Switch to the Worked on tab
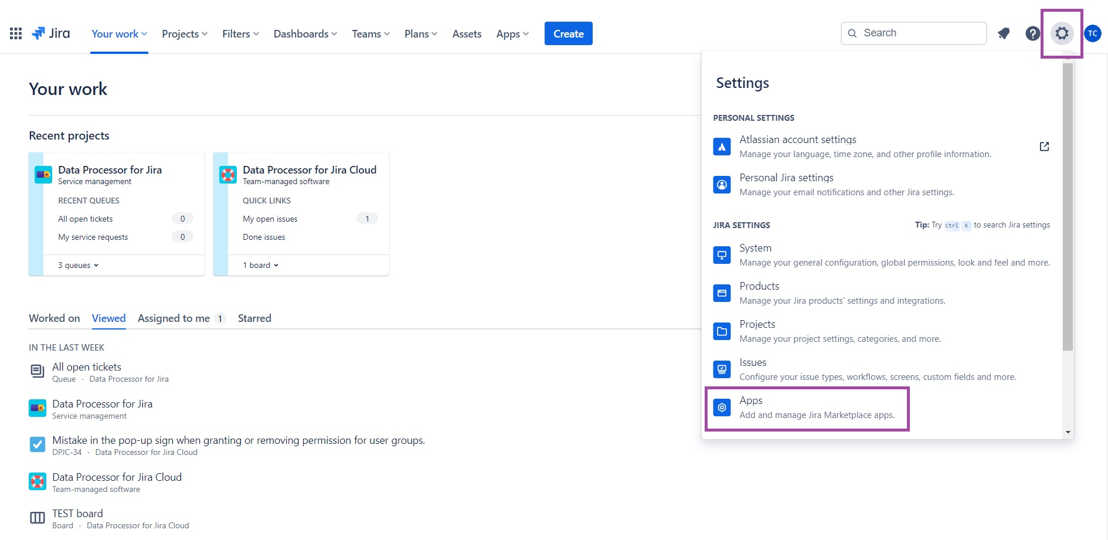 pos(55,318)
